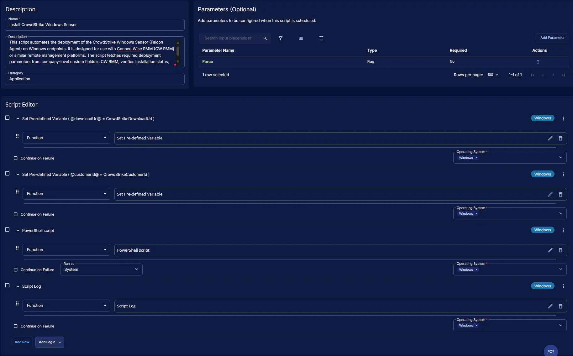Open three-dot menu for customerId variable step
Screen dimensions: 573x356
coord(564,175)
